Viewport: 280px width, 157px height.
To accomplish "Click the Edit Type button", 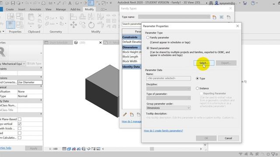I will (x=34, y=64).
